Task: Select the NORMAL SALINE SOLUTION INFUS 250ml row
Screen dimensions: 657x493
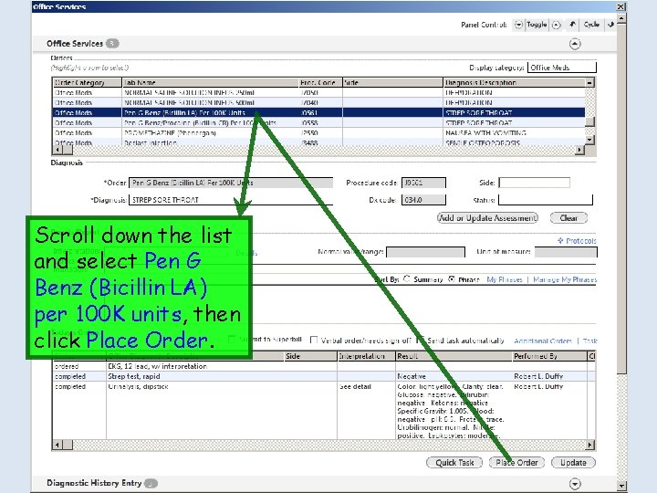Action: point(318,92)
